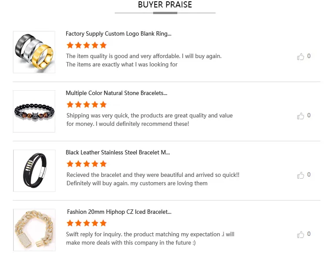Click star rating of Black Leather Bracelet review

87,164
